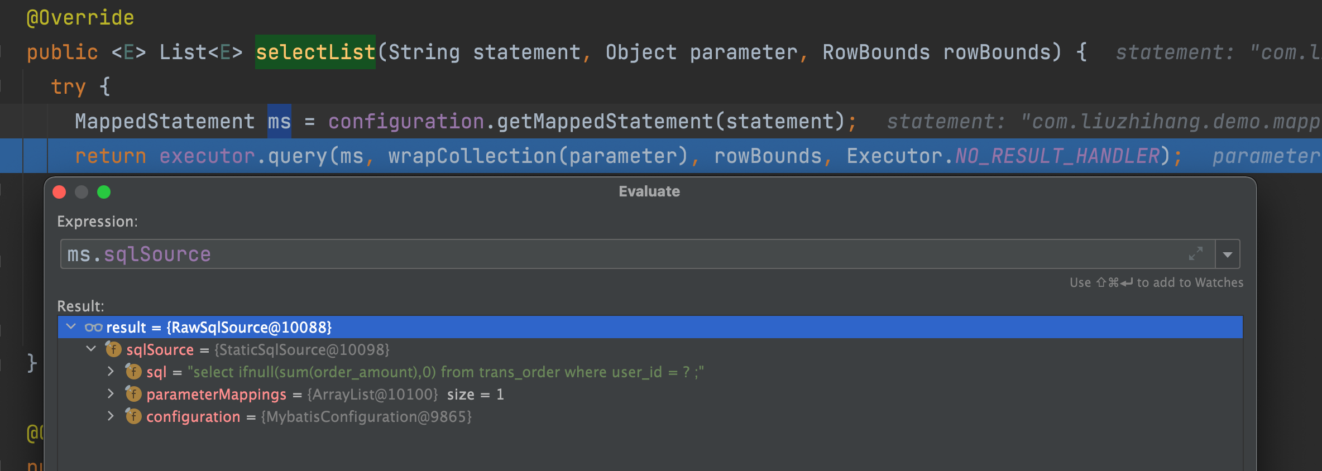The image size is (1322, 471).
Task: Click the watch glasses icon beside result
Action: click(93, 327)
